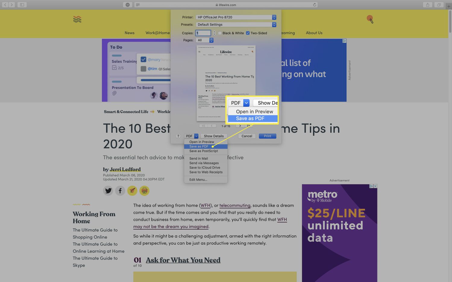452x282 pixels.
Task: Open the About Us nav link
Action: (314, 33)
